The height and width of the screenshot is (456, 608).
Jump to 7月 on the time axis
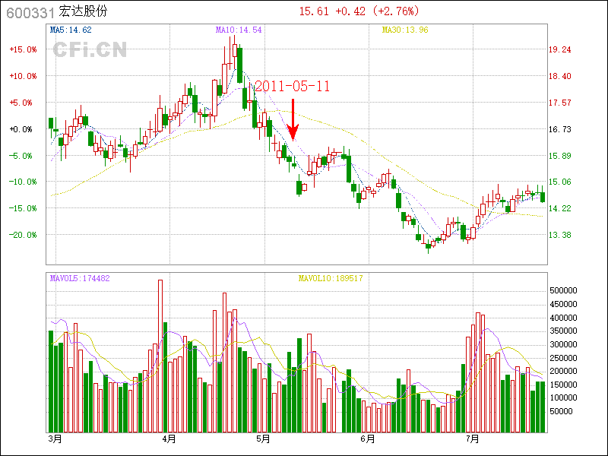click(472, 439)
